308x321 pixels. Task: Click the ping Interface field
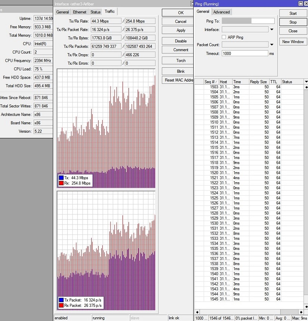tap(245, 30)
